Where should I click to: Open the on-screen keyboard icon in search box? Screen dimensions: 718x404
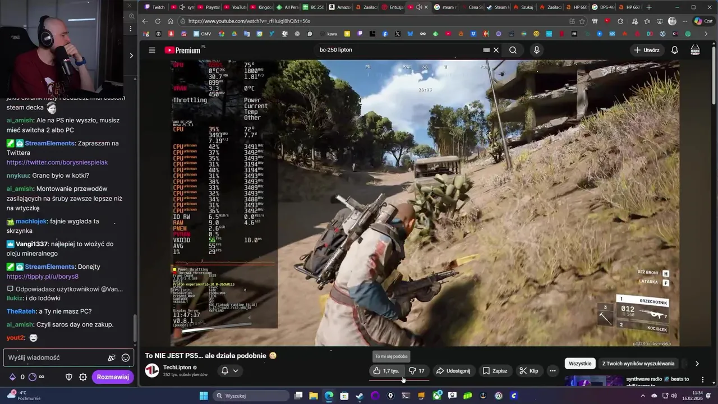point(486,50)
